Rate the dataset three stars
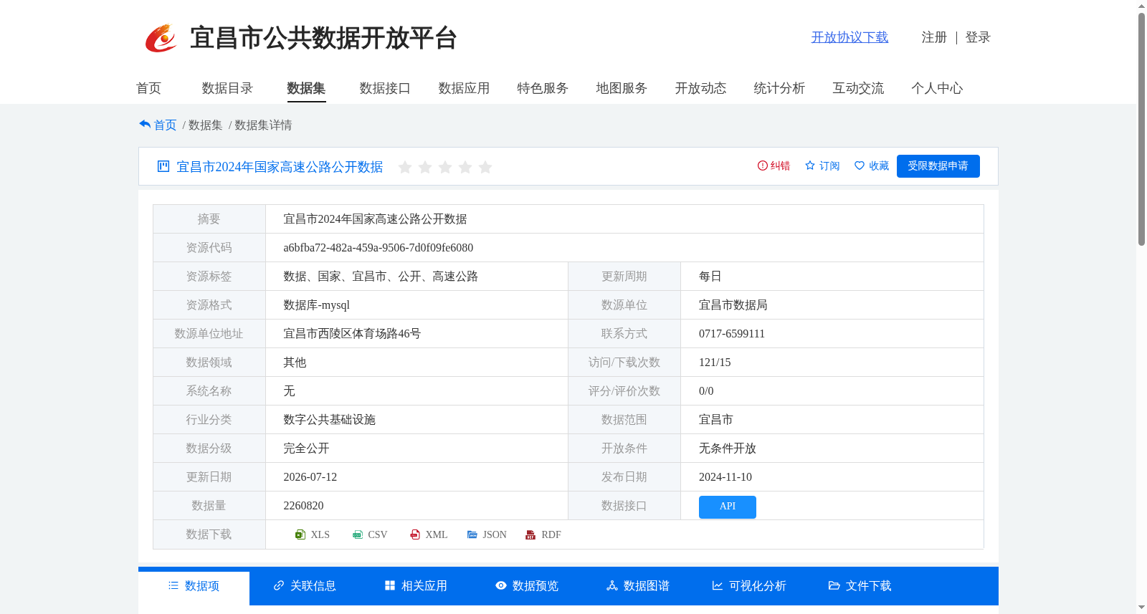 445,167
